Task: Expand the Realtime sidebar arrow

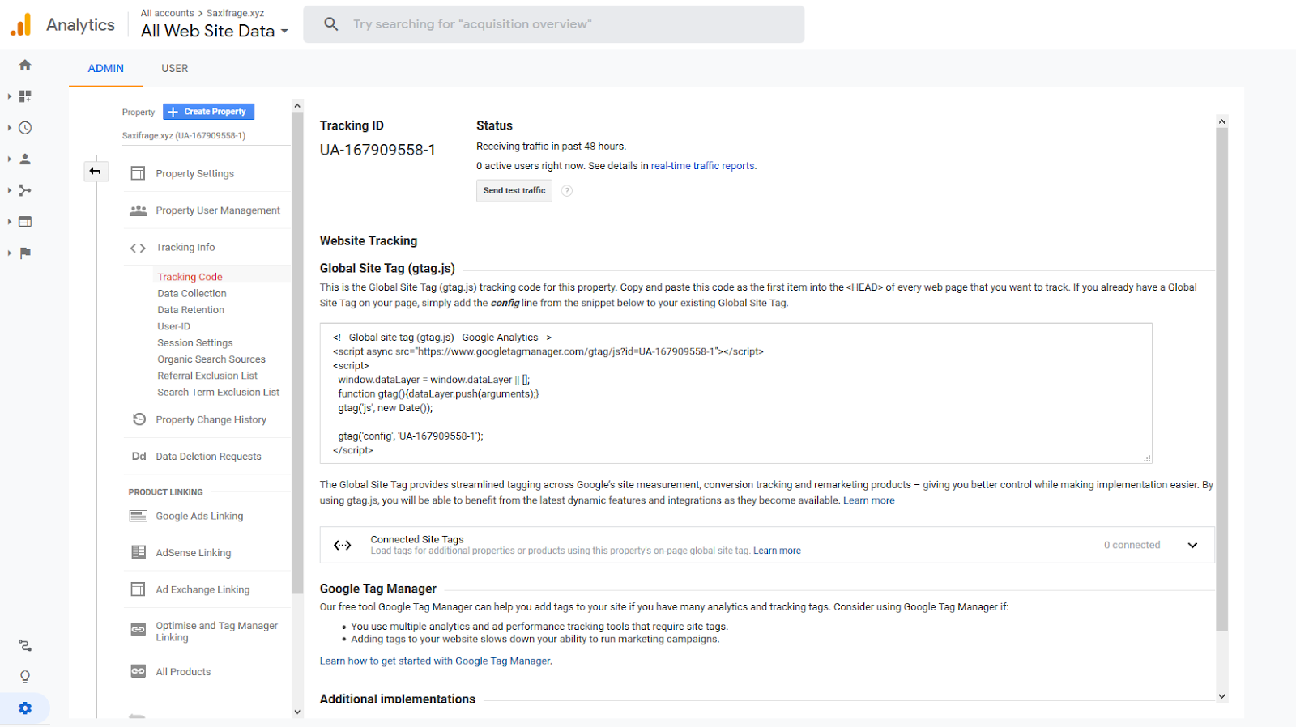Action: (9, 128)
